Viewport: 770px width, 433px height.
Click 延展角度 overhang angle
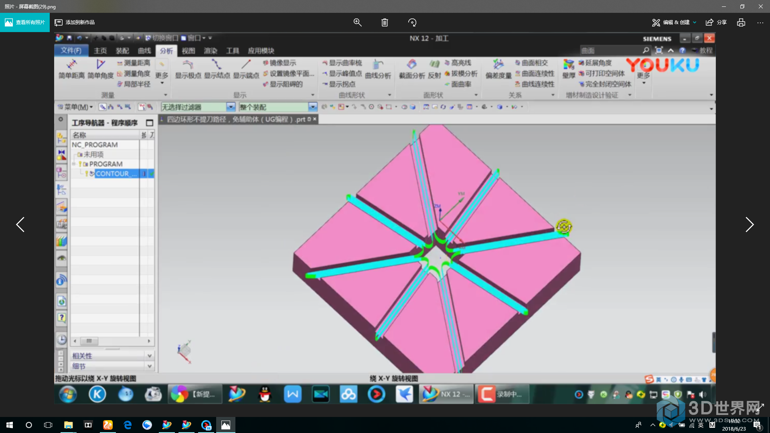point(595,63)
